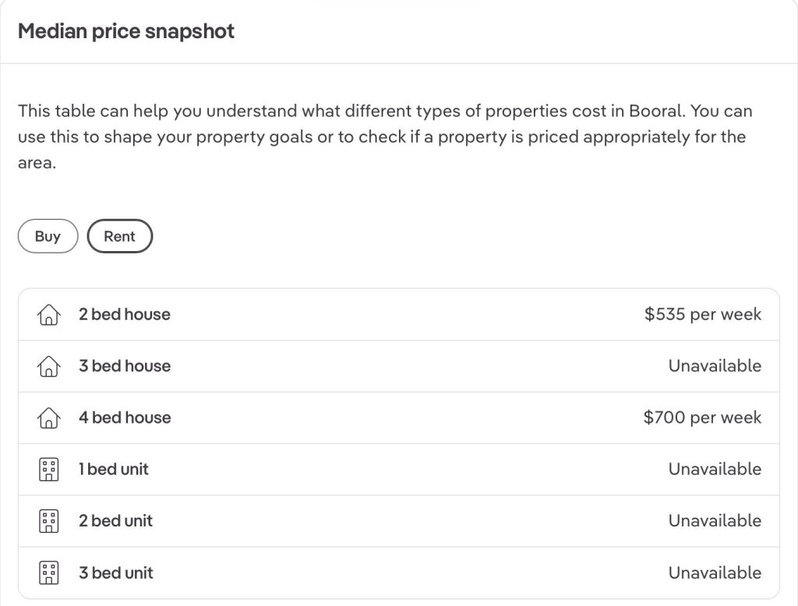Click the house icon beside 4 bed house
Screen dimensions: 798x606
click(48, 417)
